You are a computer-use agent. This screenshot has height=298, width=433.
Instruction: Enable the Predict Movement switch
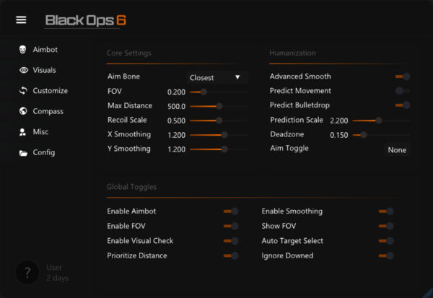pyautogui.click(x=403, y=91)
